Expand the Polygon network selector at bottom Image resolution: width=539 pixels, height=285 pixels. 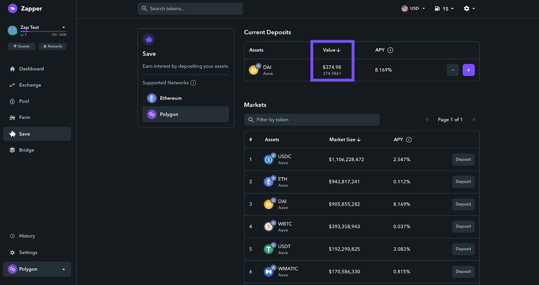point(37,269)
